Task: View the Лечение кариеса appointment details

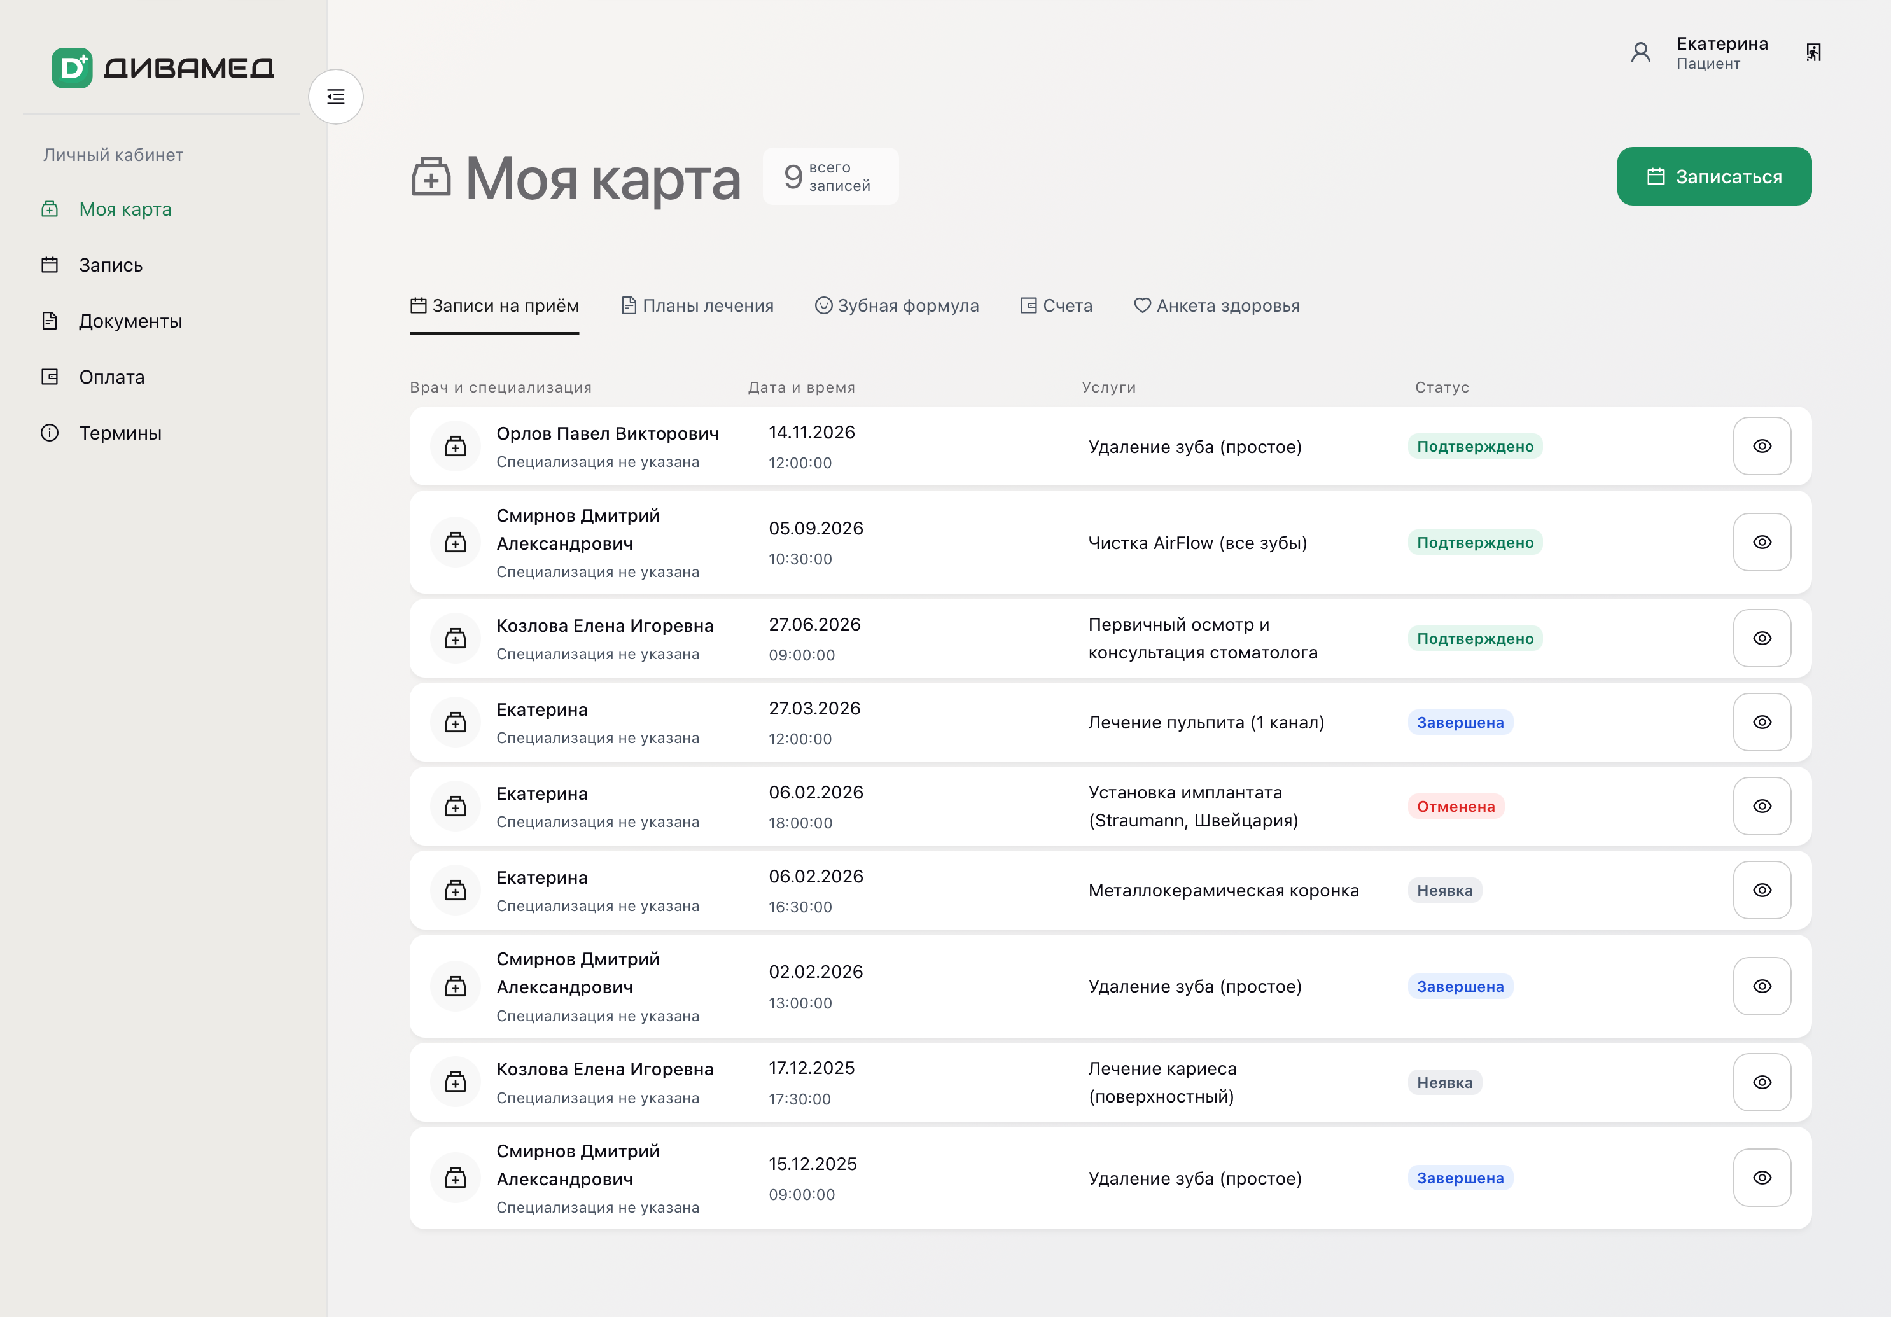Action: (x=1762, y=1082)
